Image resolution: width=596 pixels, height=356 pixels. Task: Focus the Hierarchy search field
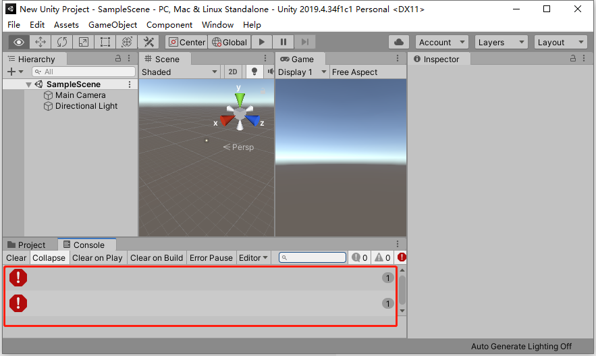click(x=84, y=72)
